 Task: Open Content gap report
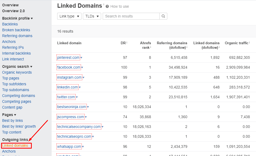12,107
